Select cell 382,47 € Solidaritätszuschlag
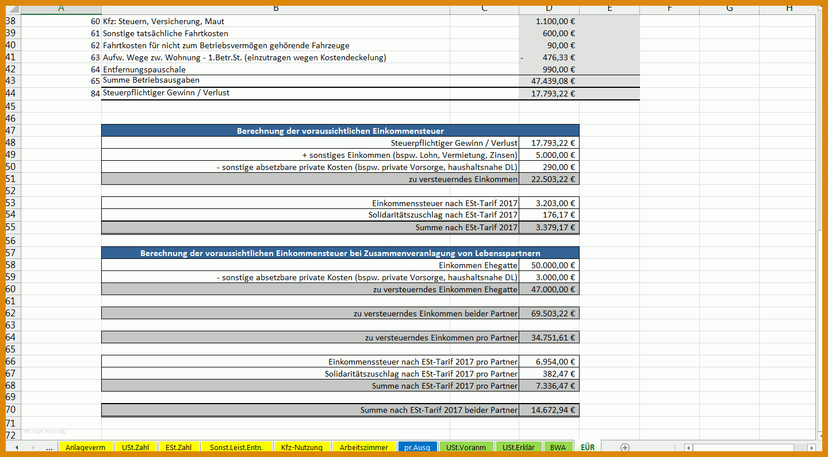 (x=549, y=374)
